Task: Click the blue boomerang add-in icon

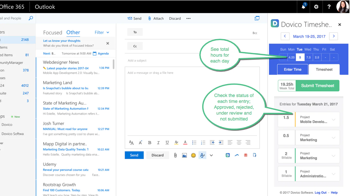Action: pos(237,155)
